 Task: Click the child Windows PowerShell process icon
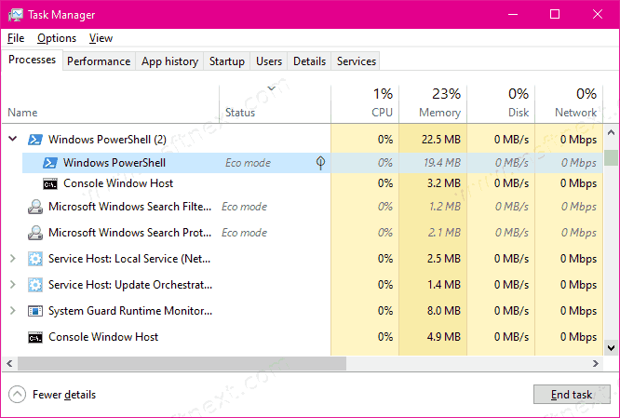coord(50,163)
